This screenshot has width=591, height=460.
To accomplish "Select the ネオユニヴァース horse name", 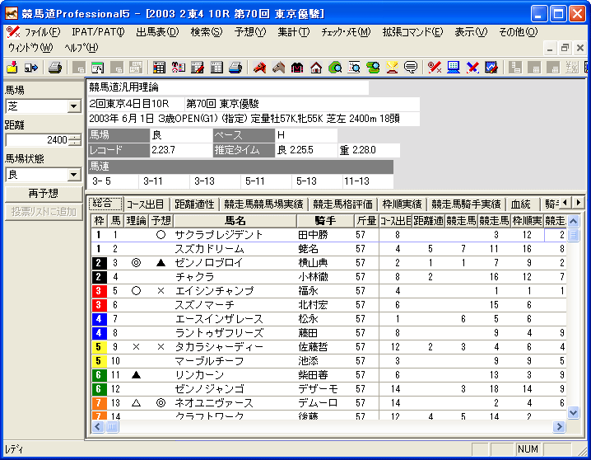I will pyautogui.click(x=214, y=403).
